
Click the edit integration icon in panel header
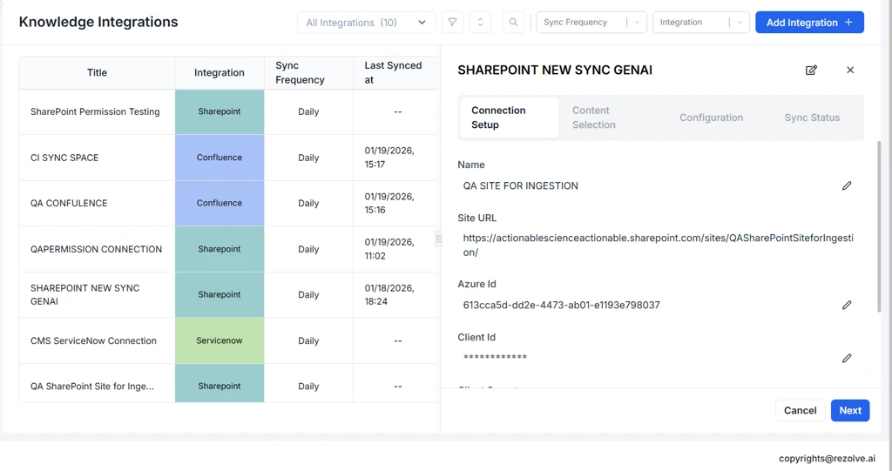coord(811,70)
